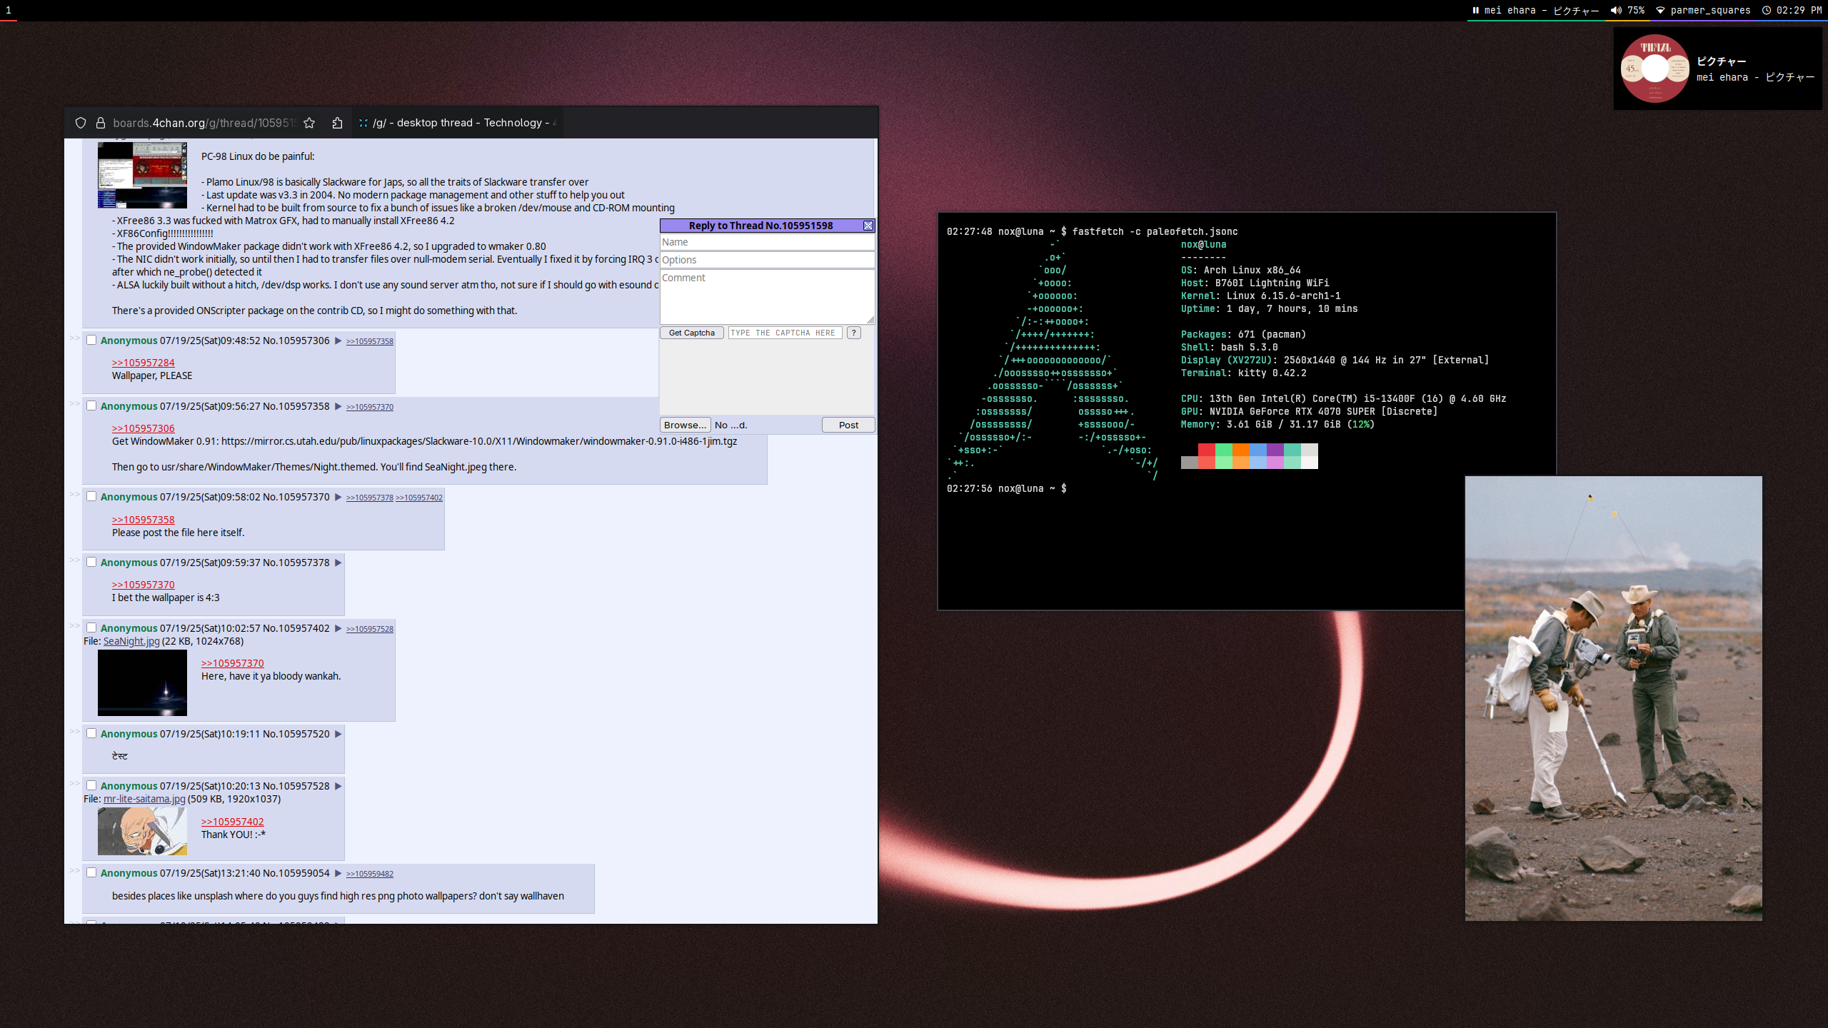1828x1028 pixels.
Task: Click the shield tracking protection icon
Action: coord(81,123)
